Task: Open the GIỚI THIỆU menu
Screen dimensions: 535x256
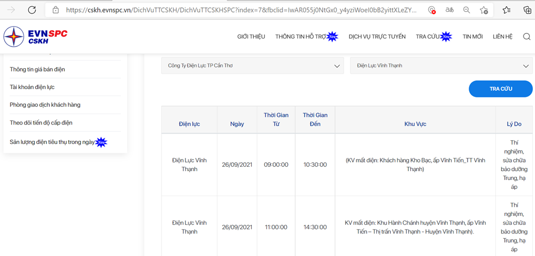Action: click(x=251, y=37)
